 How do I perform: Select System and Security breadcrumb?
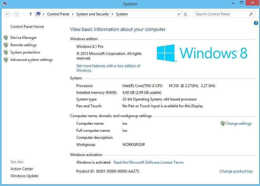(93, 14)
